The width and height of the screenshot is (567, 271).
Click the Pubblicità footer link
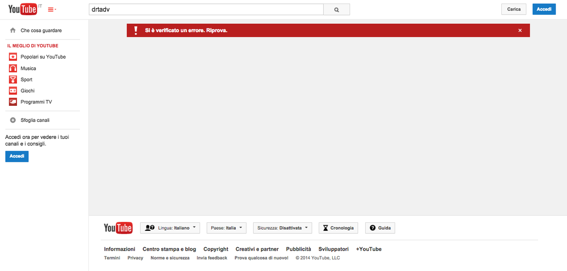pos(299,249)
